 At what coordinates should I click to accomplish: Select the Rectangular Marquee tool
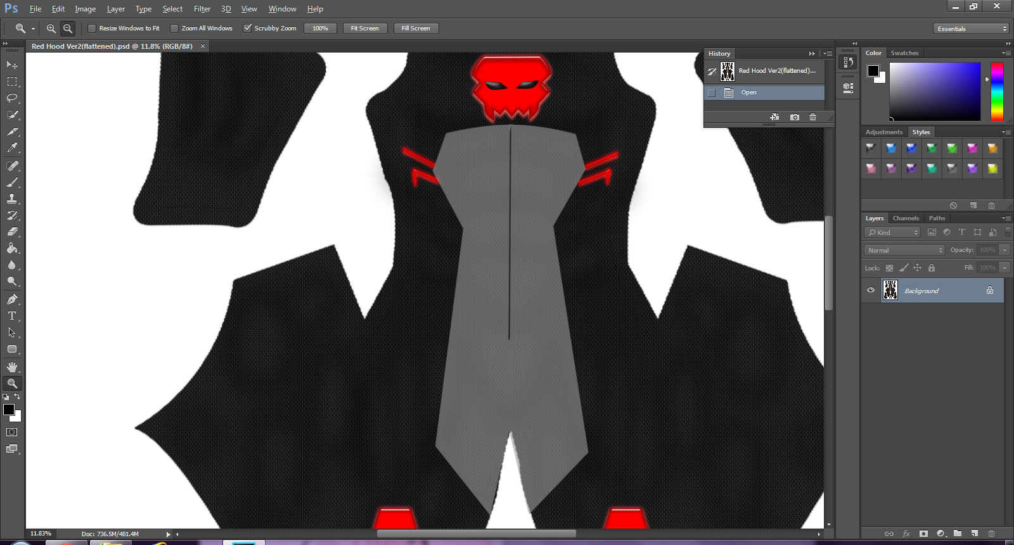[x=11, y=82]
